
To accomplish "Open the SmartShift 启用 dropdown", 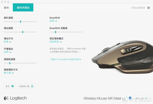I will (53, 21).
